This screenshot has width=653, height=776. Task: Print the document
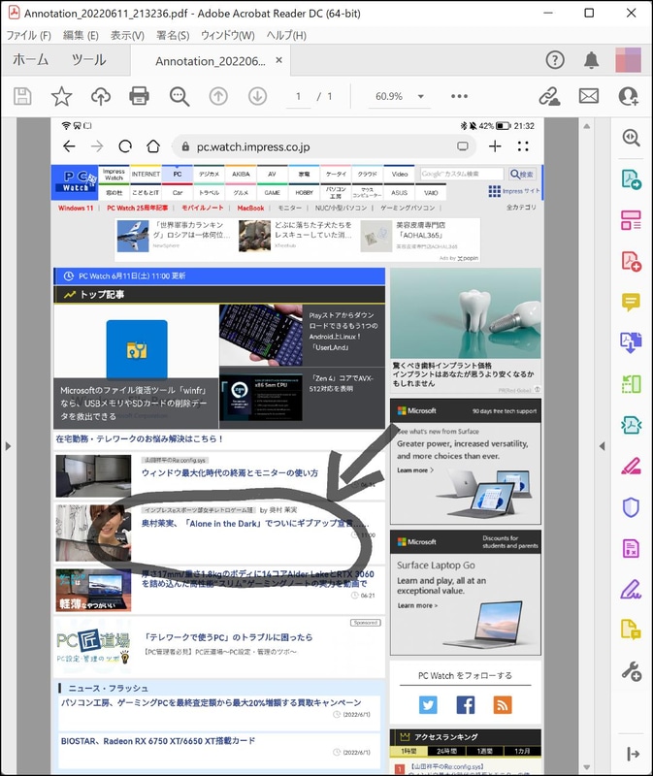click(x=139, y=96)
